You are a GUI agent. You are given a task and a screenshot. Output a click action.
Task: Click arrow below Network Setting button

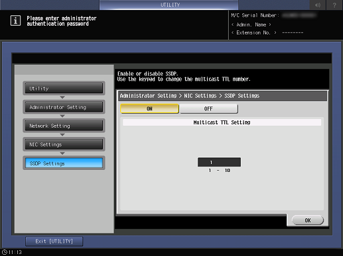click(x=62, y=135)
